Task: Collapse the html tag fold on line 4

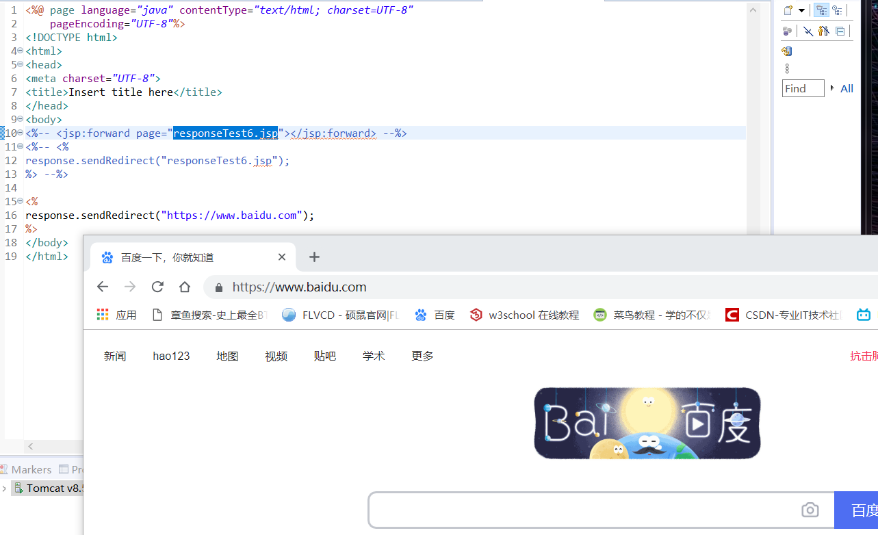Action: (20, 51)
